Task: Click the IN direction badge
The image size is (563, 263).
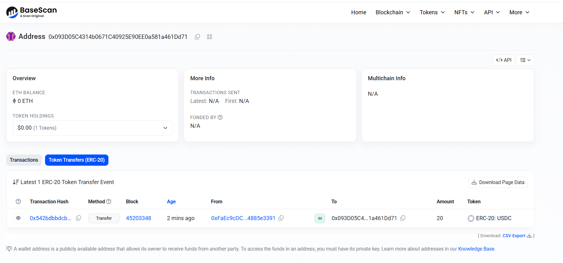Action: 320,219
